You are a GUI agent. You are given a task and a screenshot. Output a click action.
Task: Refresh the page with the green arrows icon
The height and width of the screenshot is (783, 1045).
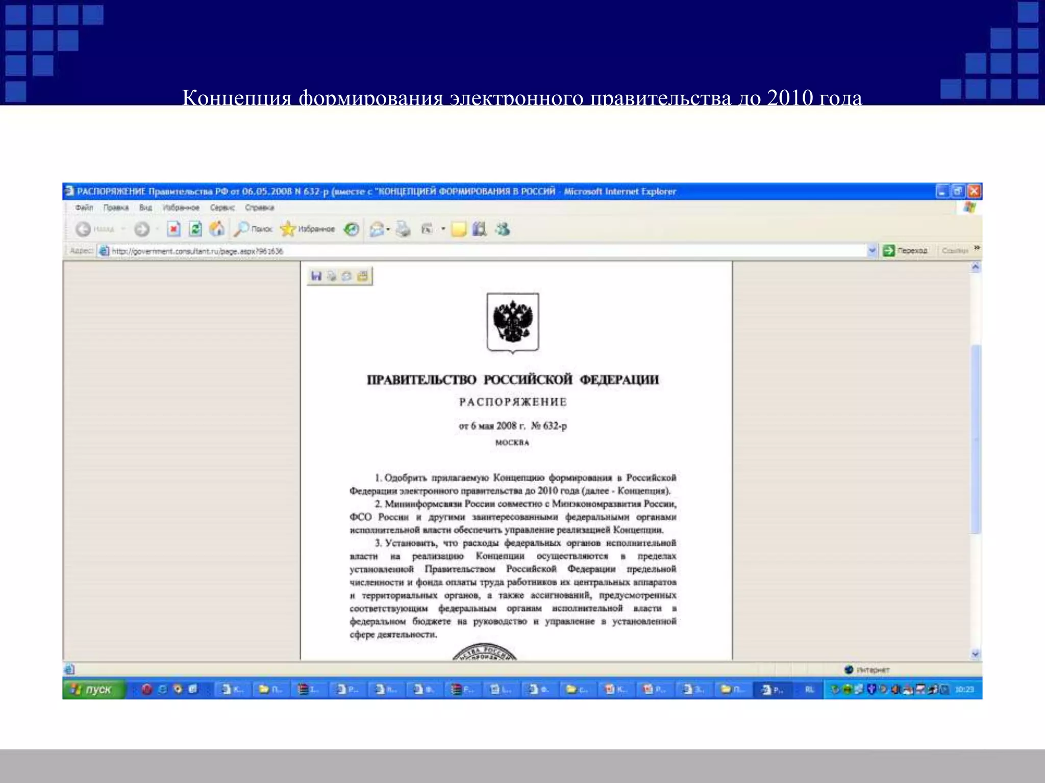[x=195, y=229]
